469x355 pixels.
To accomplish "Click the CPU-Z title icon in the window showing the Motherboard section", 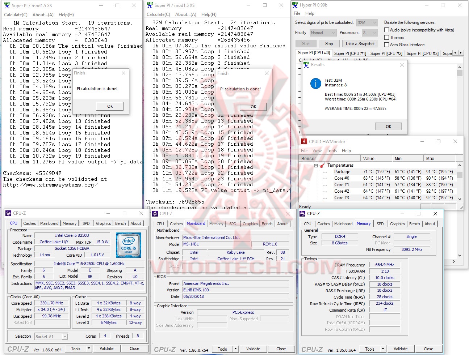I will 155,214.
